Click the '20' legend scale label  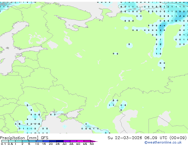pos(51,144)
